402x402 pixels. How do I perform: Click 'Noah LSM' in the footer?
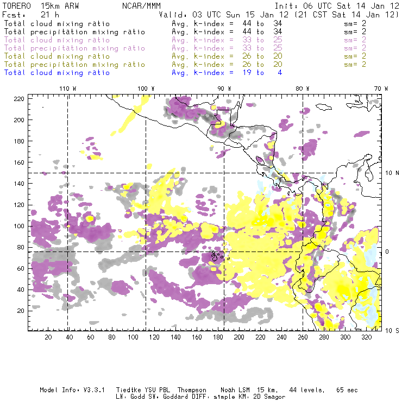pyautogui.click(x=235, y=390)
